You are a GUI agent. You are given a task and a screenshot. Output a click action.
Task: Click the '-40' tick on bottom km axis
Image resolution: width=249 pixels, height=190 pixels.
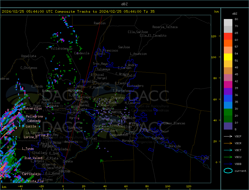coord(20,186)
